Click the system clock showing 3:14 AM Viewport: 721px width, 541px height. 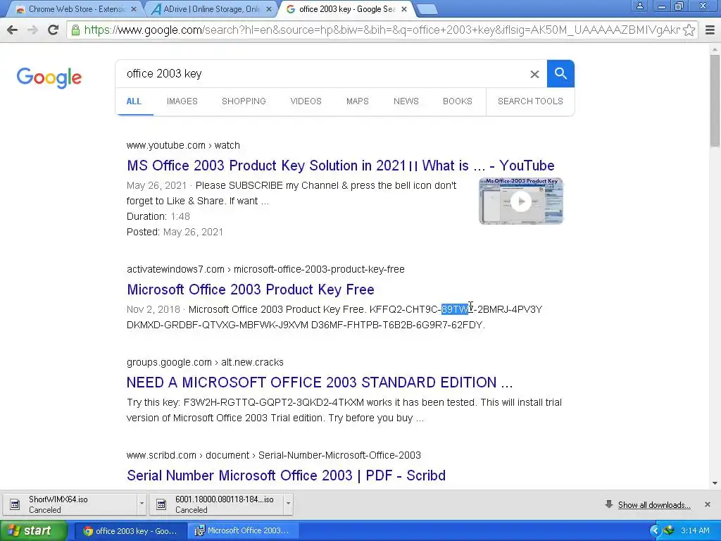[695, 530]
